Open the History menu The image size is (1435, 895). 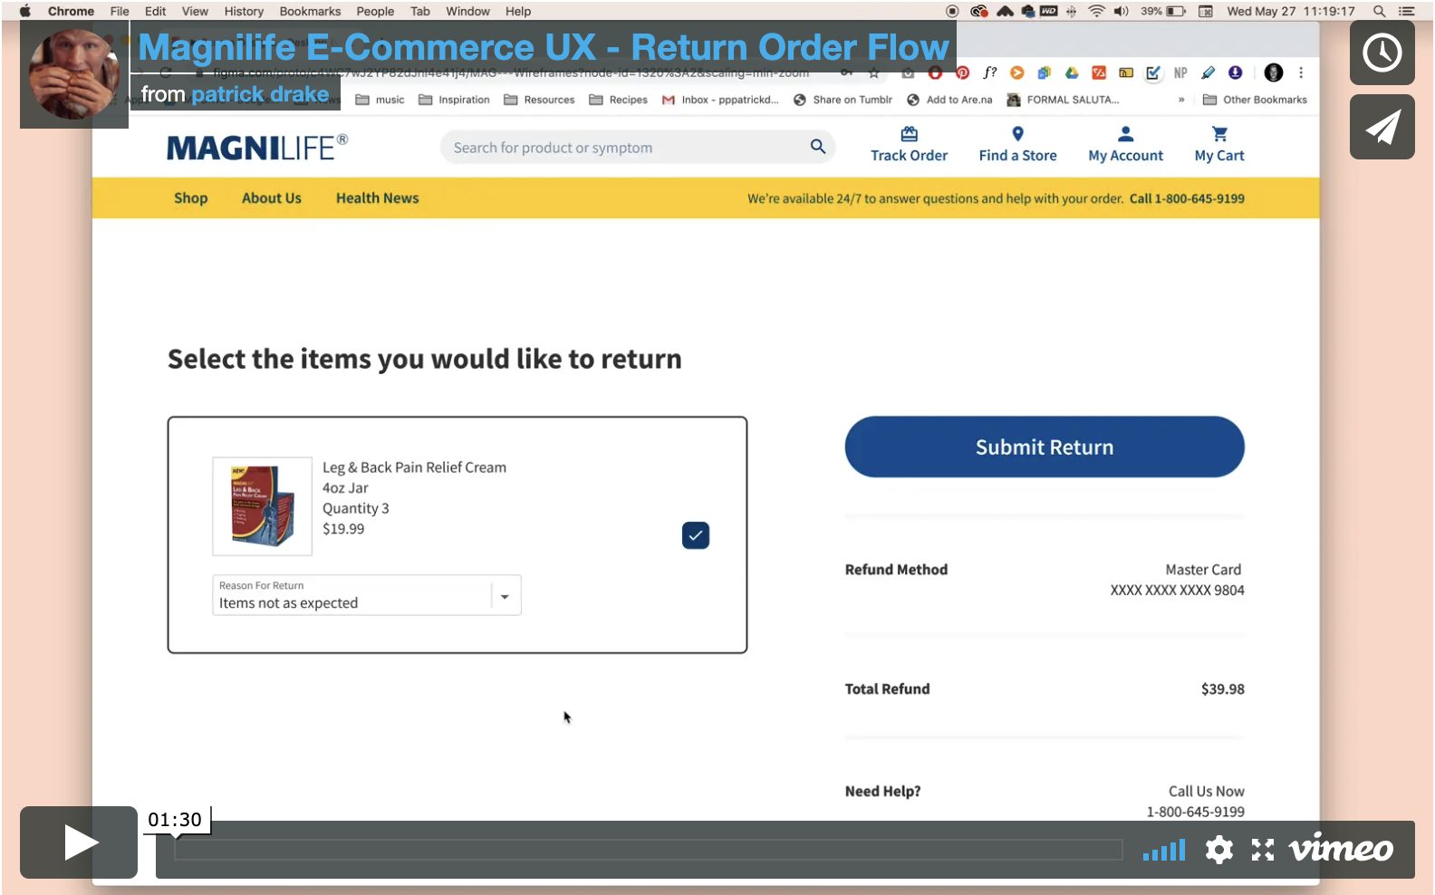click(x=244, y=11)
